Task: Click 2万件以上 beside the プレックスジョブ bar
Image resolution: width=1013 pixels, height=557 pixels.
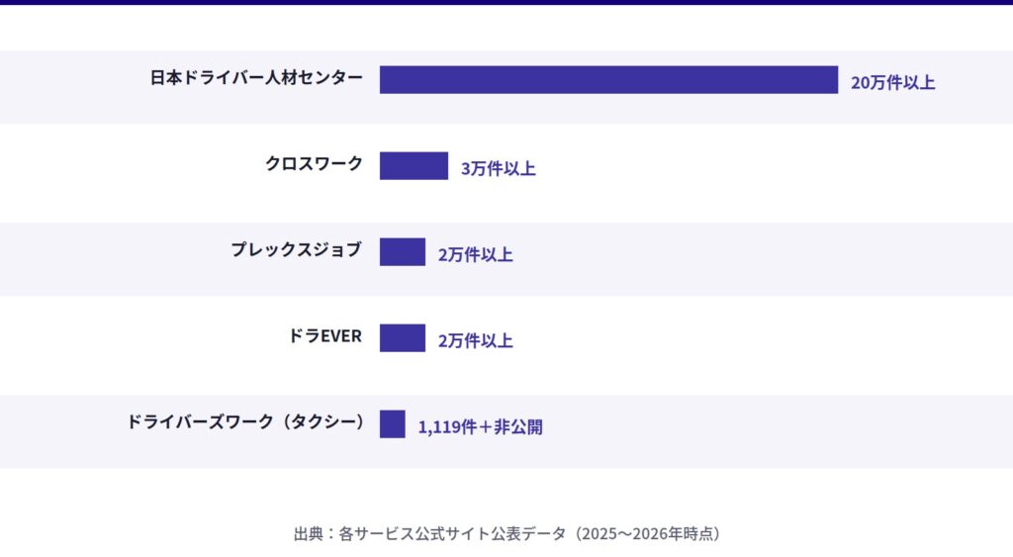Action: (x=475, y=254)
